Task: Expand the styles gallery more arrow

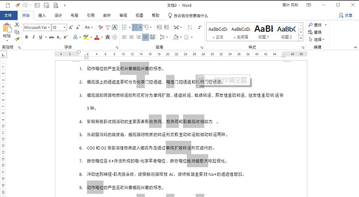Action: point(301,38)
